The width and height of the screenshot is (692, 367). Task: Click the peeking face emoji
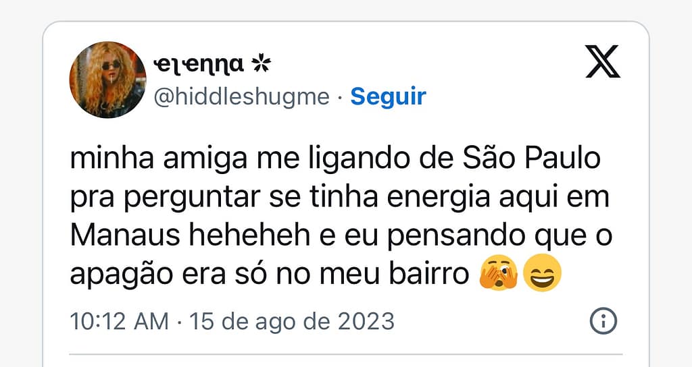498,276
